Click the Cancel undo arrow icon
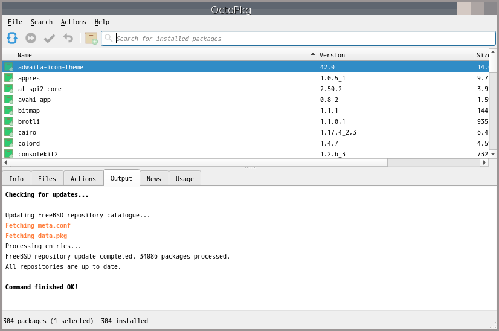This screenshot has height=331, width=499. click(68, 38)
